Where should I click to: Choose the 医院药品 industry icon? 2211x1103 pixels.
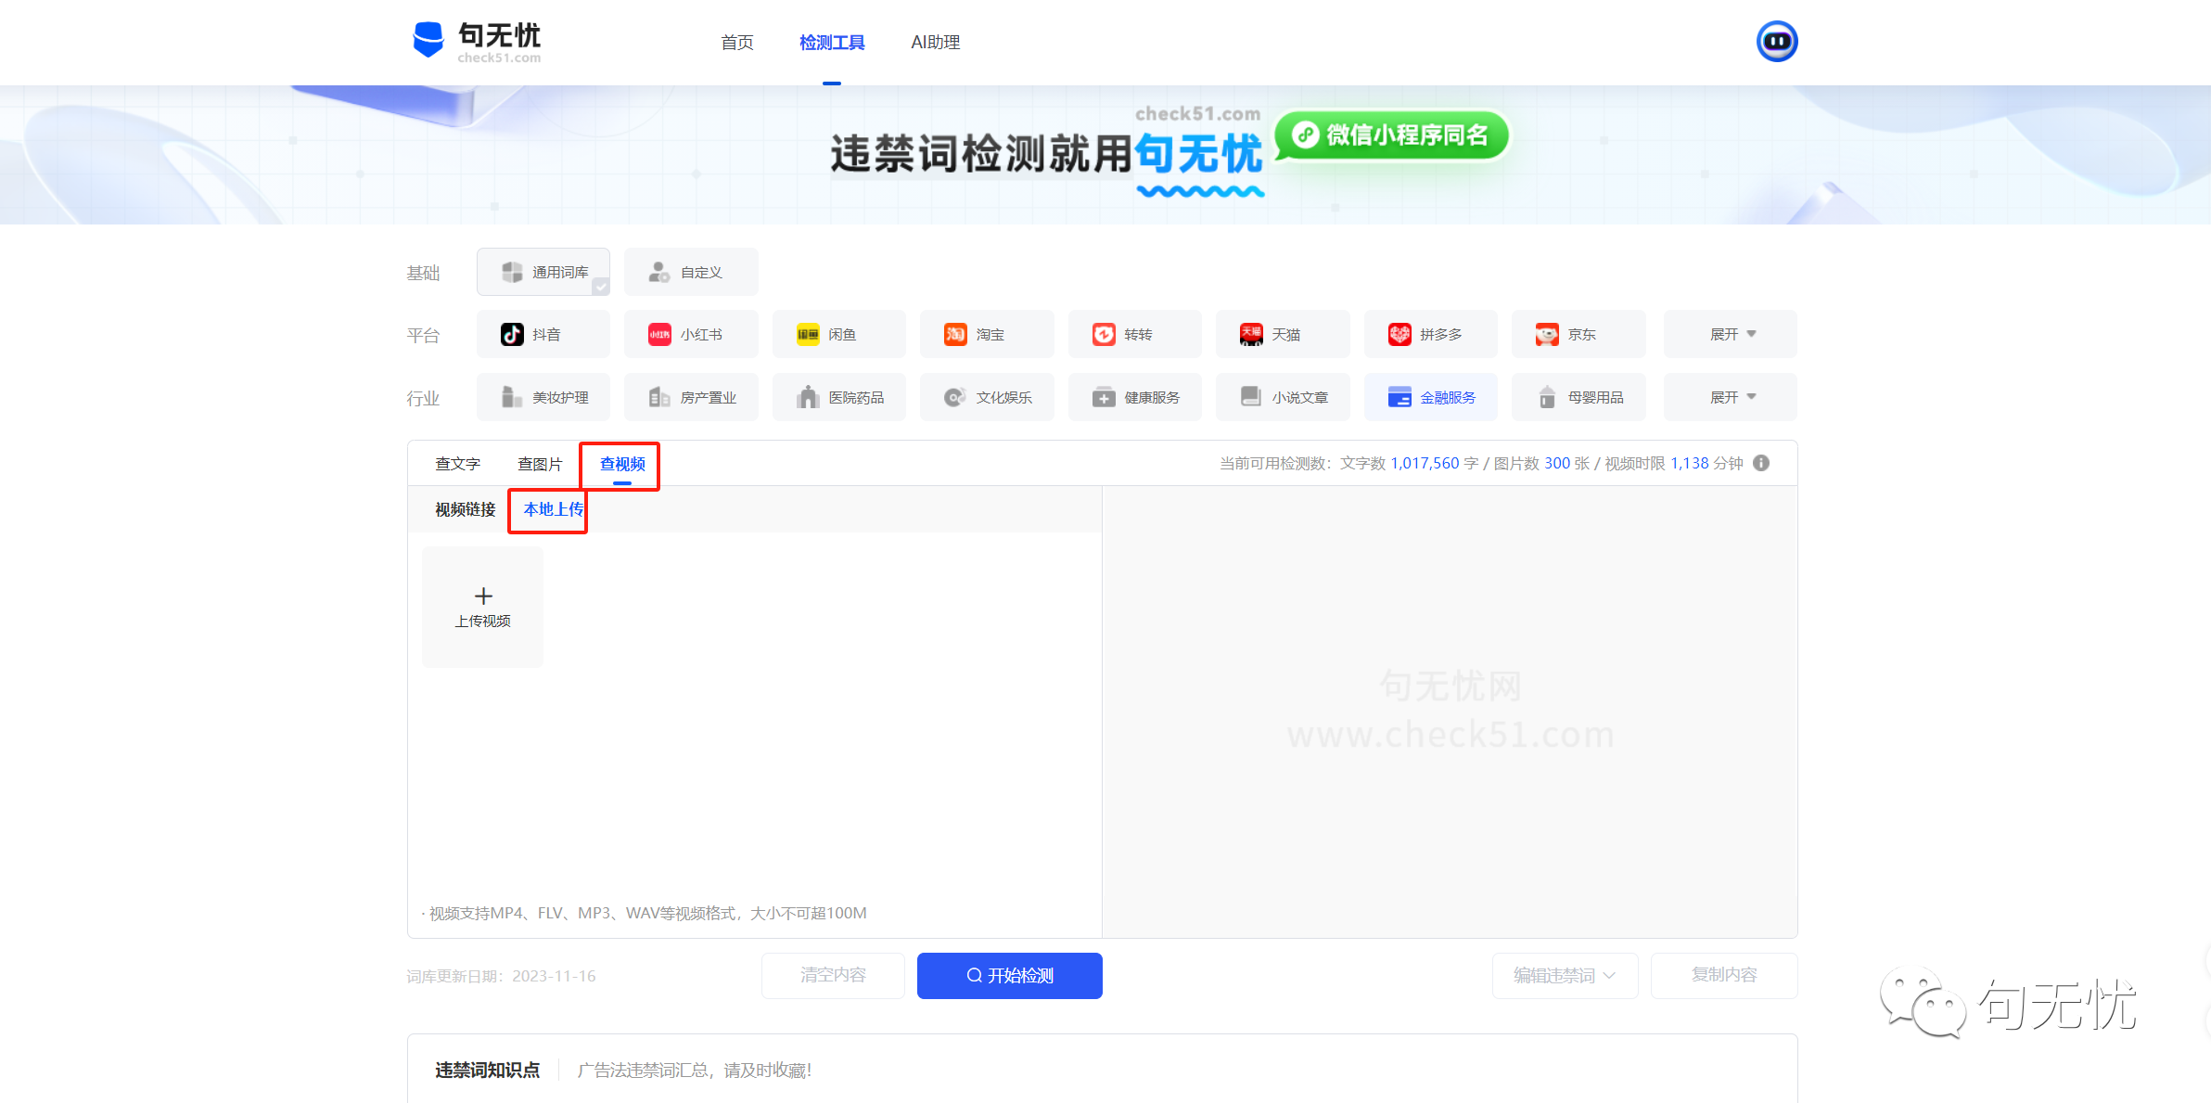[x=808, y=397]
